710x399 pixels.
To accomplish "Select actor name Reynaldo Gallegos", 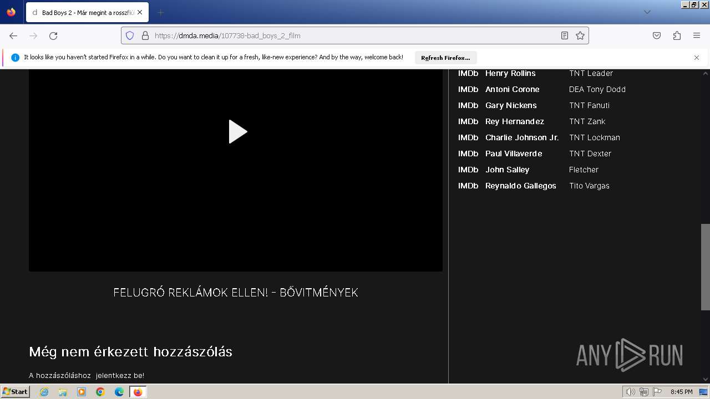I will pyautogui.click(x=521, y=186).
